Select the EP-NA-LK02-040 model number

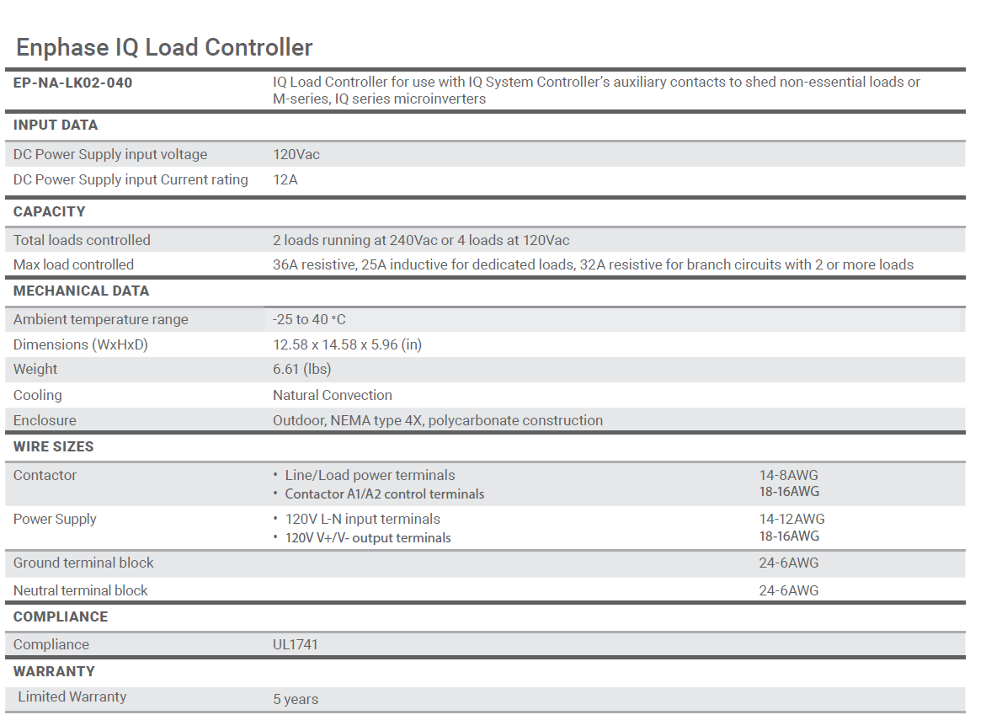[72, 83]
